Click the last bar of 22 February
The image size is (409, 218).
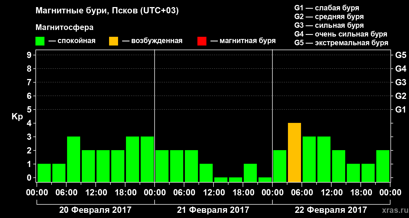pos(383,166)
